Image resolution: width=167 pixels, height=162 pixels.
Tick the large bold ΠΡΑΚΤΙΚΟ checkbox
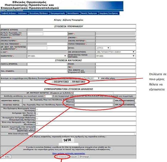point(71,82)
